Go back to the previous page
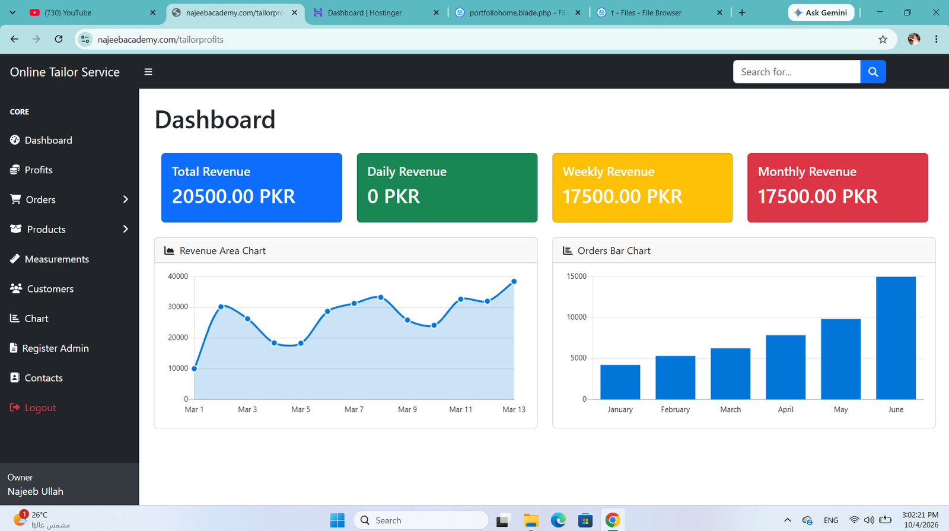This screenshot has height=531, width=949. [x=14, y=39]
